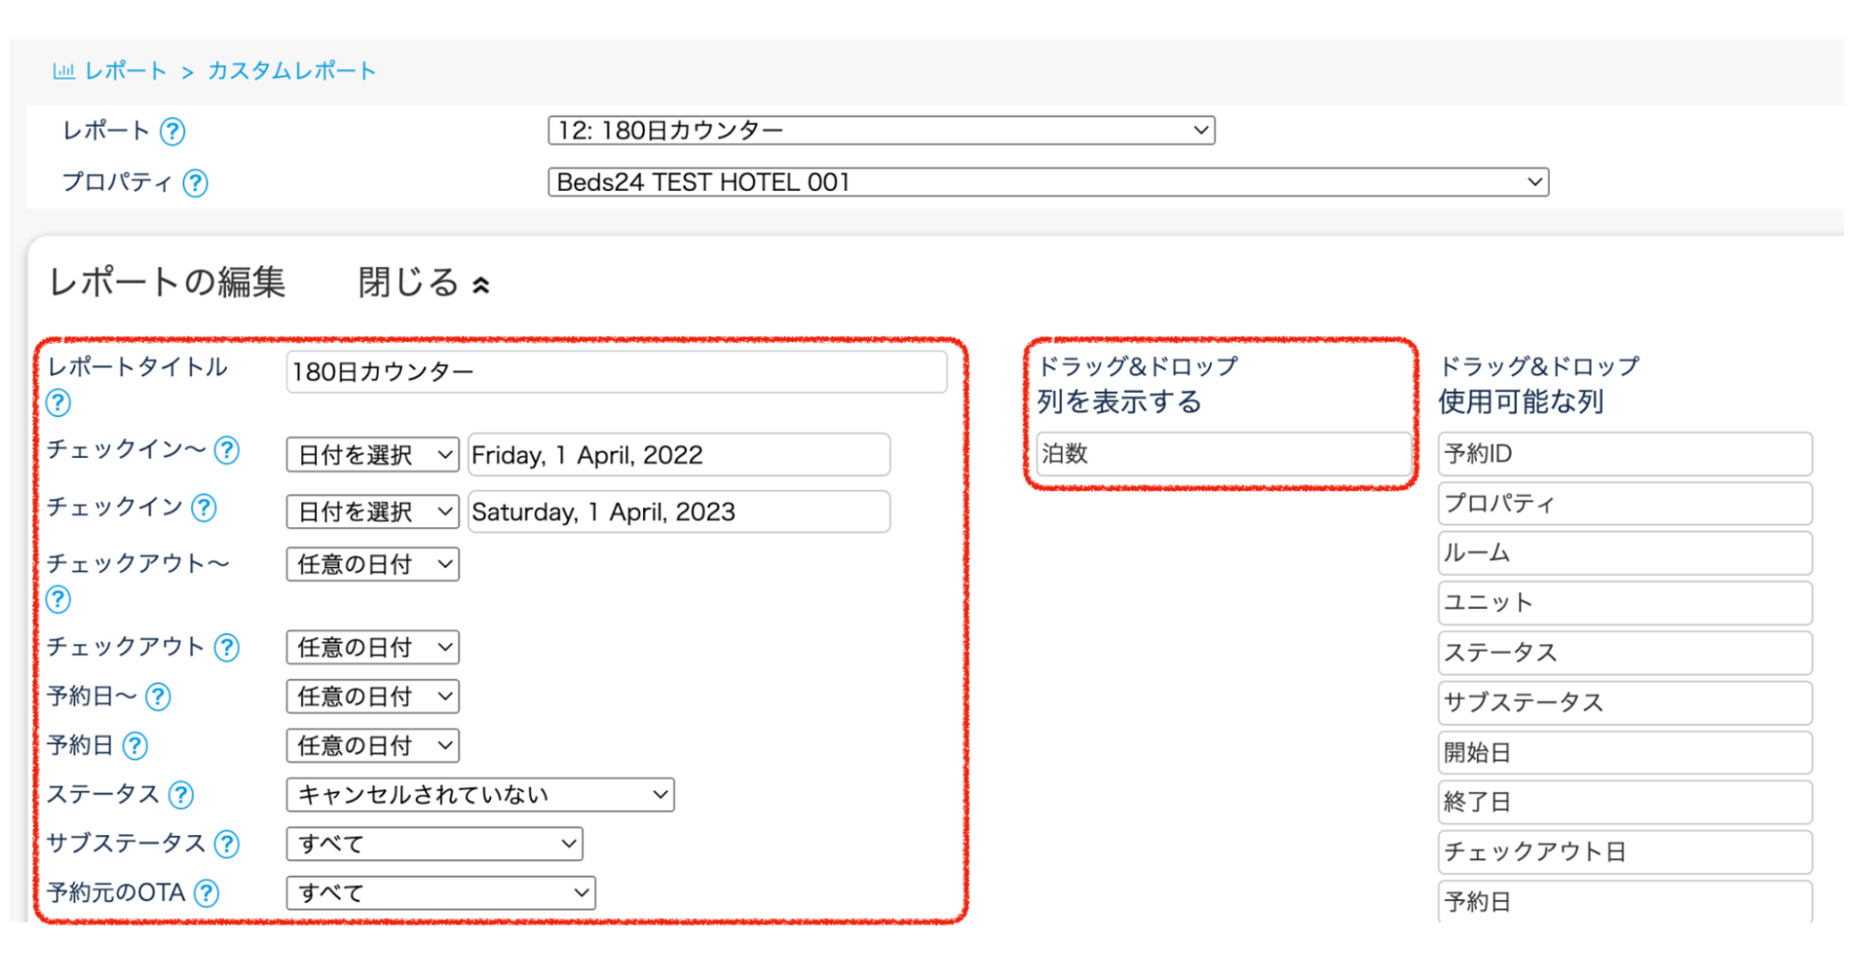Go to レポート breadcrumb link

click(x=126, y=71)
